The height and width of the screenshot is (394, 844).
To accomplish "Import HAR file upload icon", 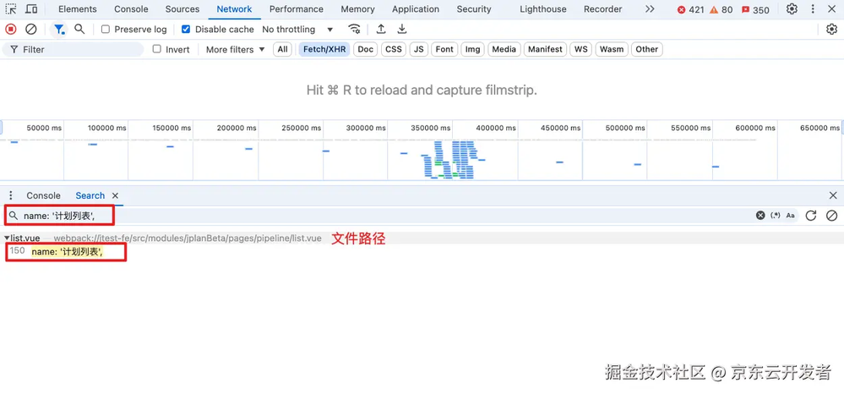I will [381, 29].
